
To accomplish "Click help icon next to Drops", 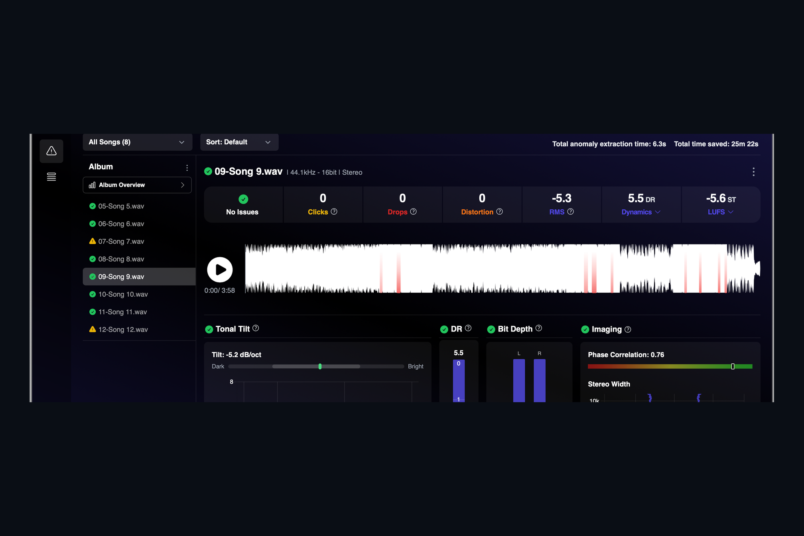I will (x=414, y=212).
